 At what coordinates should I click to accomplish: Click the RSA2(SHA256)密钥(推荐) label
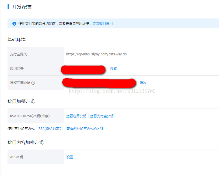(x=30, y=116)
